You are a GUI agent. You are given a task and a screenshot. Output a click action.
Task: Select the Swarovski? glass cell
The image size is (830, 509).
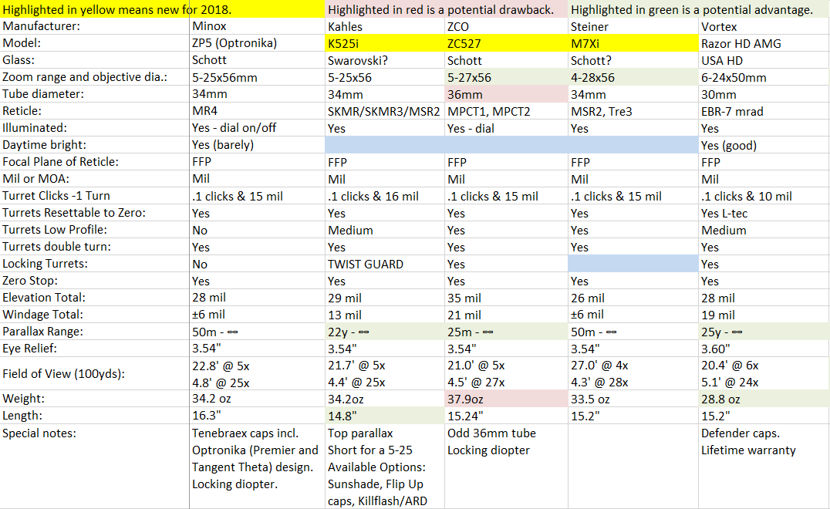point(384,60)
